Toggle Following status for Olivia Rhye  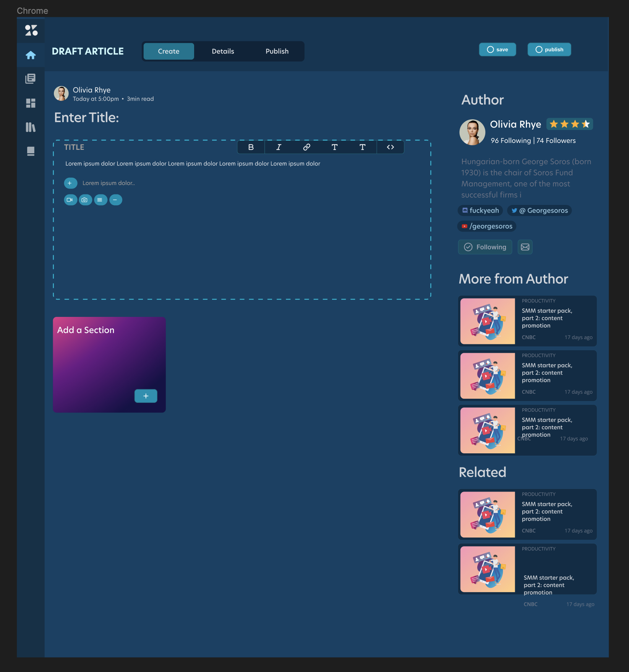point(485,247)
